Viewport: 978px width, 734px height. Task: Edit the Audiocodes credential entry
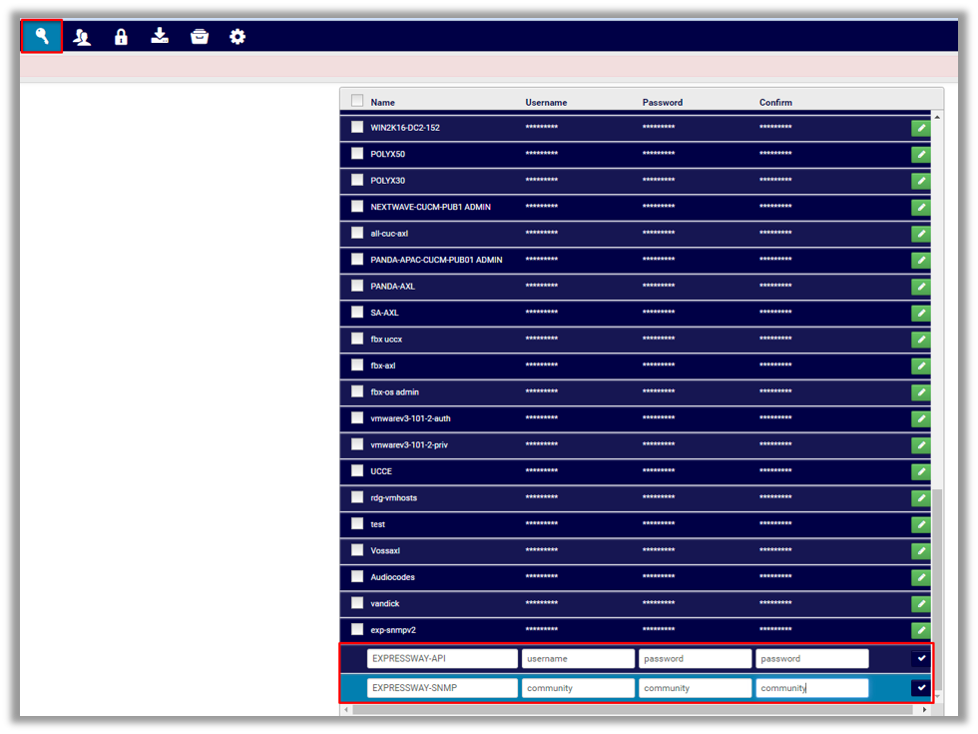920,577
